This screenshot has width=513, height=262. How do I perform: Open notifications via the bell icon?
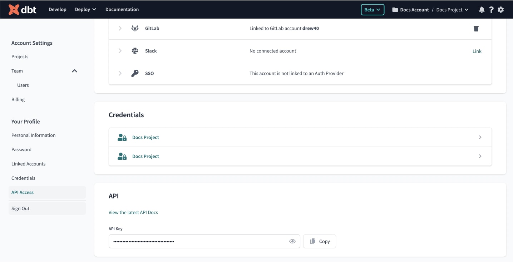(481, 10)
